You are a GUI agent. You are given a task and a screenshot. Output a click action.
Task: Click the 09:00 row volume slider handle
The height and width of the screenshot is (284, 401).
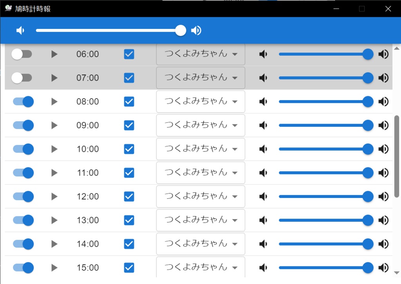pyautogui.click(x=368, y=126)
